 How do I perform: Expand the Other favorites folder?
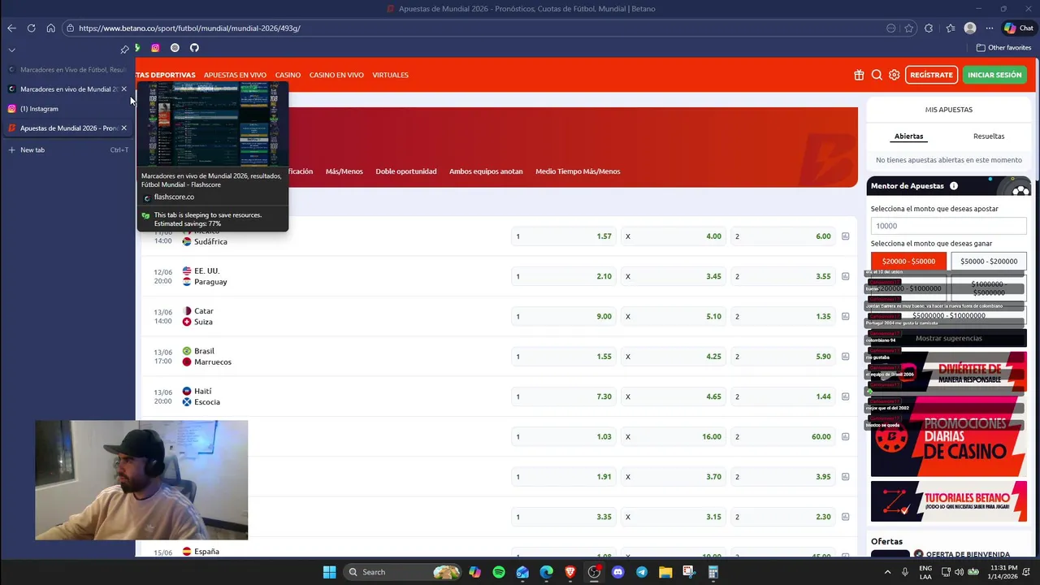1003,48
